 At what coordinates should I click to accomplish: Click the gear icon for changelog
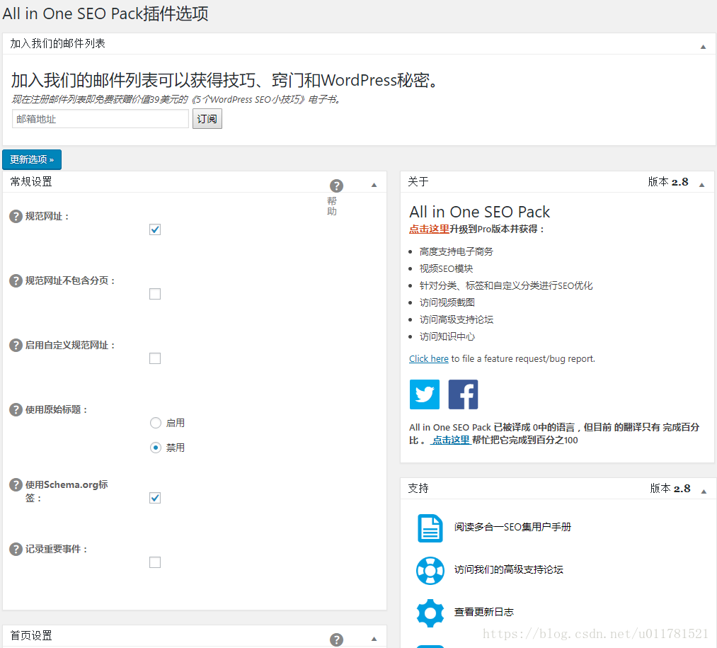(x=430, y=613)
